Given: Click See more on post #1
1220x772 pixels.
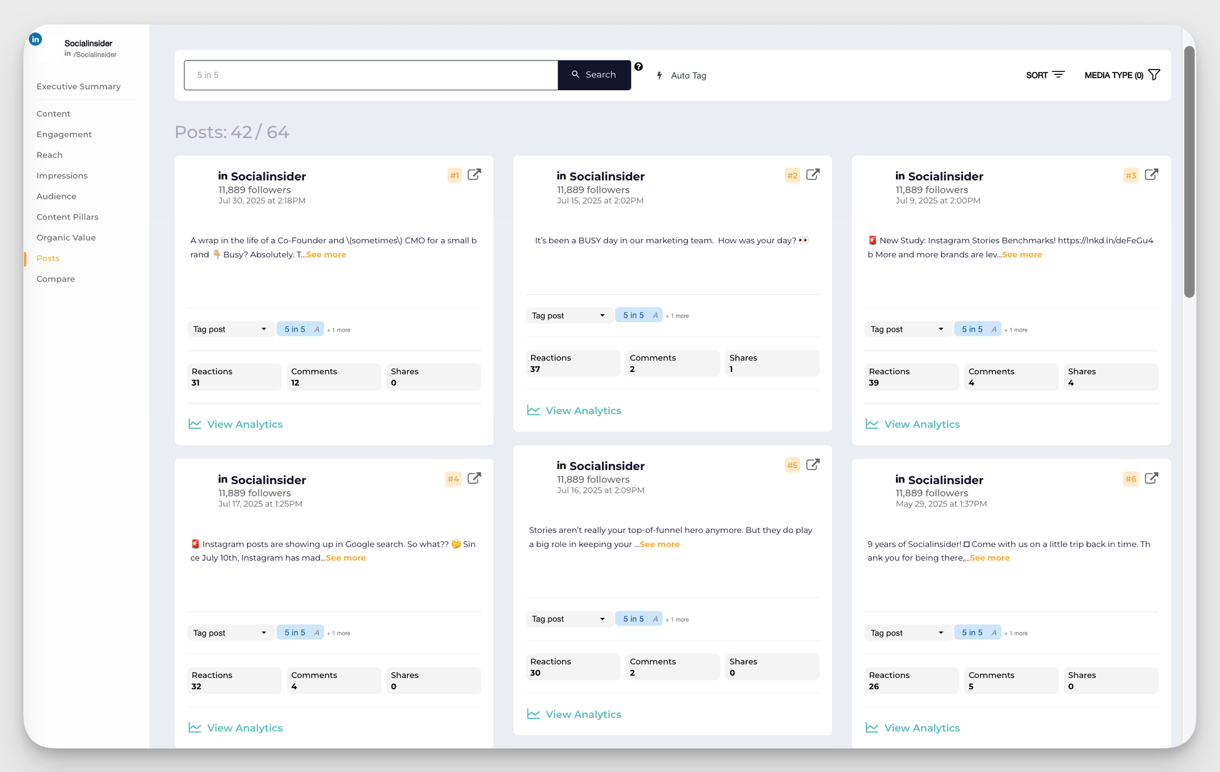Looking at the screenshot, I should point(326,255).
